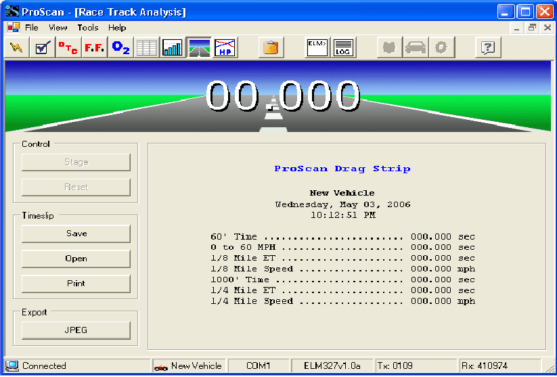
Task: Open the DTC trouble codes view
Action: 68,48
